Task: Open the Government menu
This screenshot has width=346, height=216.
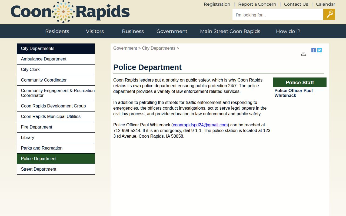Action: [x=172, y=31]
